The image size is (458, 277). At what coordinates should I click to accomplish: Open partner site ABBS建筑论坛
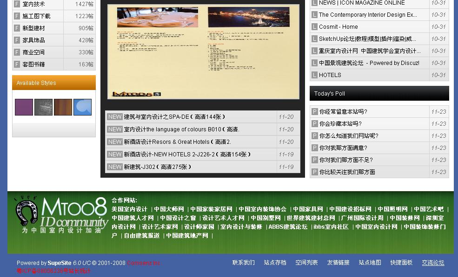[x=288, y=227]
